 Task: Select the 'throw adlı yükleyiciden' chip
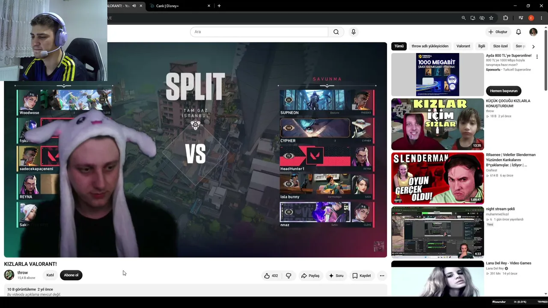point(430,46)
